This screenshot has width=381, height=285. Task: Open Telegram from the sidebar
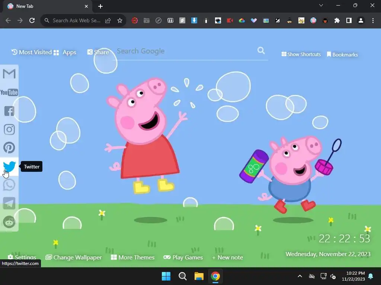pos(9,203)
